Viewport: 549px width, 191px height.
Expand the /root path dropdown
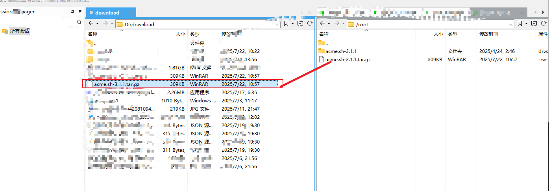[x=511, y=24]
